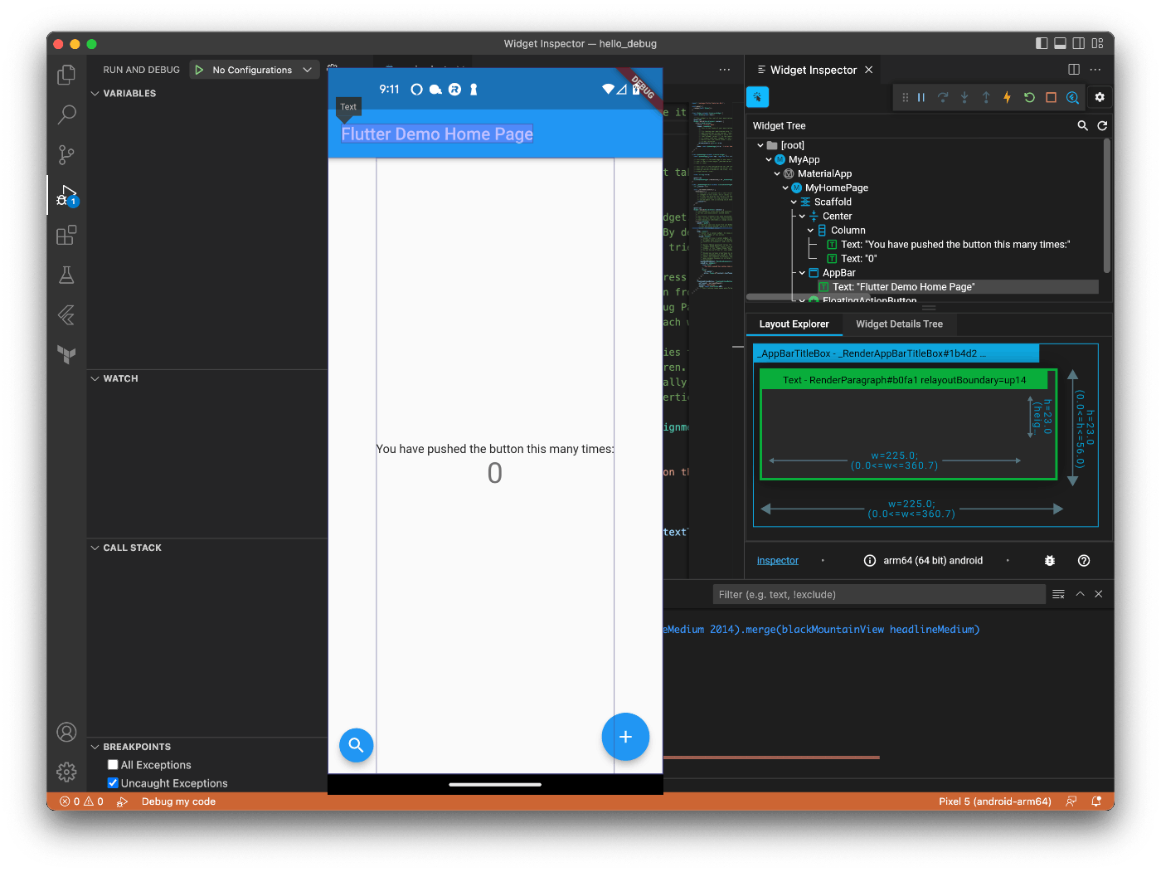Trigger Hot Reload lightning icon
The image size is (1161, 872).
1008,97
